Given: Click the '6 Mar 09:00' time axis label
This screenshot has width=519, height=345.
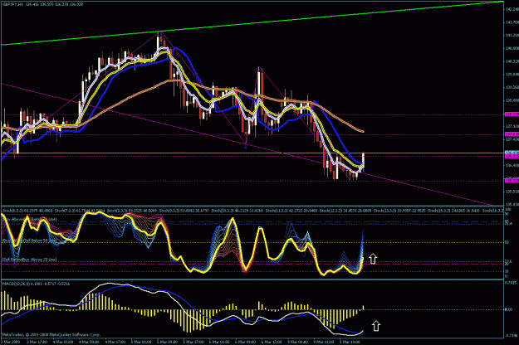Looking at the screenshot, I should click(247, 342).
